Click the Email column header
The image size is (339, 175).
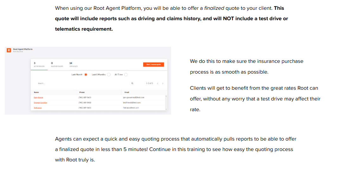(127, 92)
